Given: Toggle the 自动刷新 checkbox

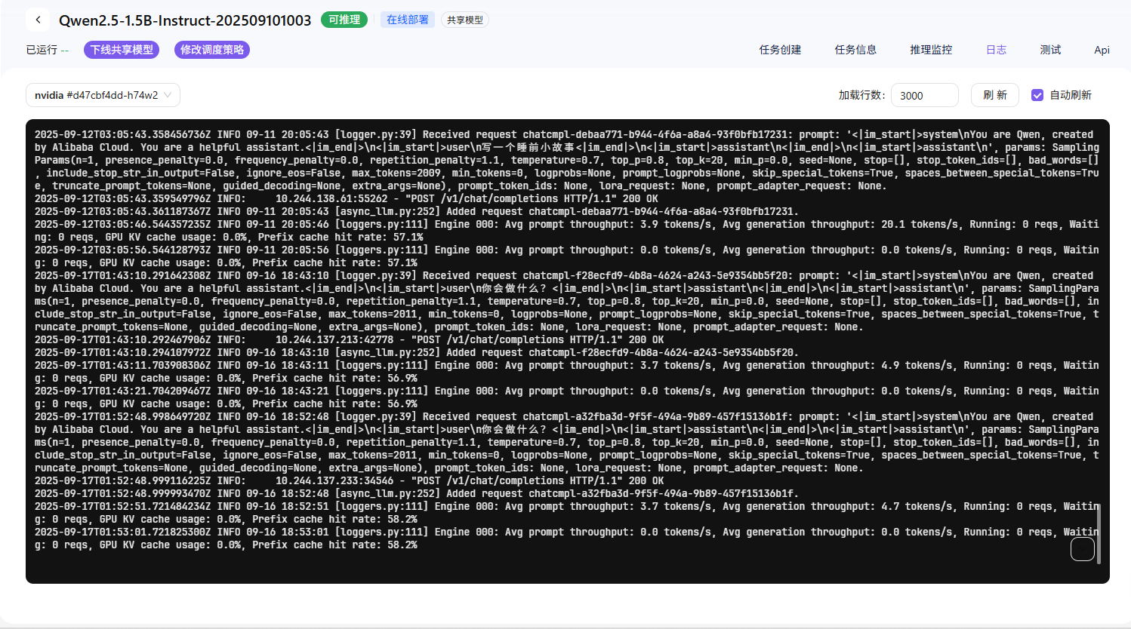Looking at the screenshot, I should pos(1037,95).
